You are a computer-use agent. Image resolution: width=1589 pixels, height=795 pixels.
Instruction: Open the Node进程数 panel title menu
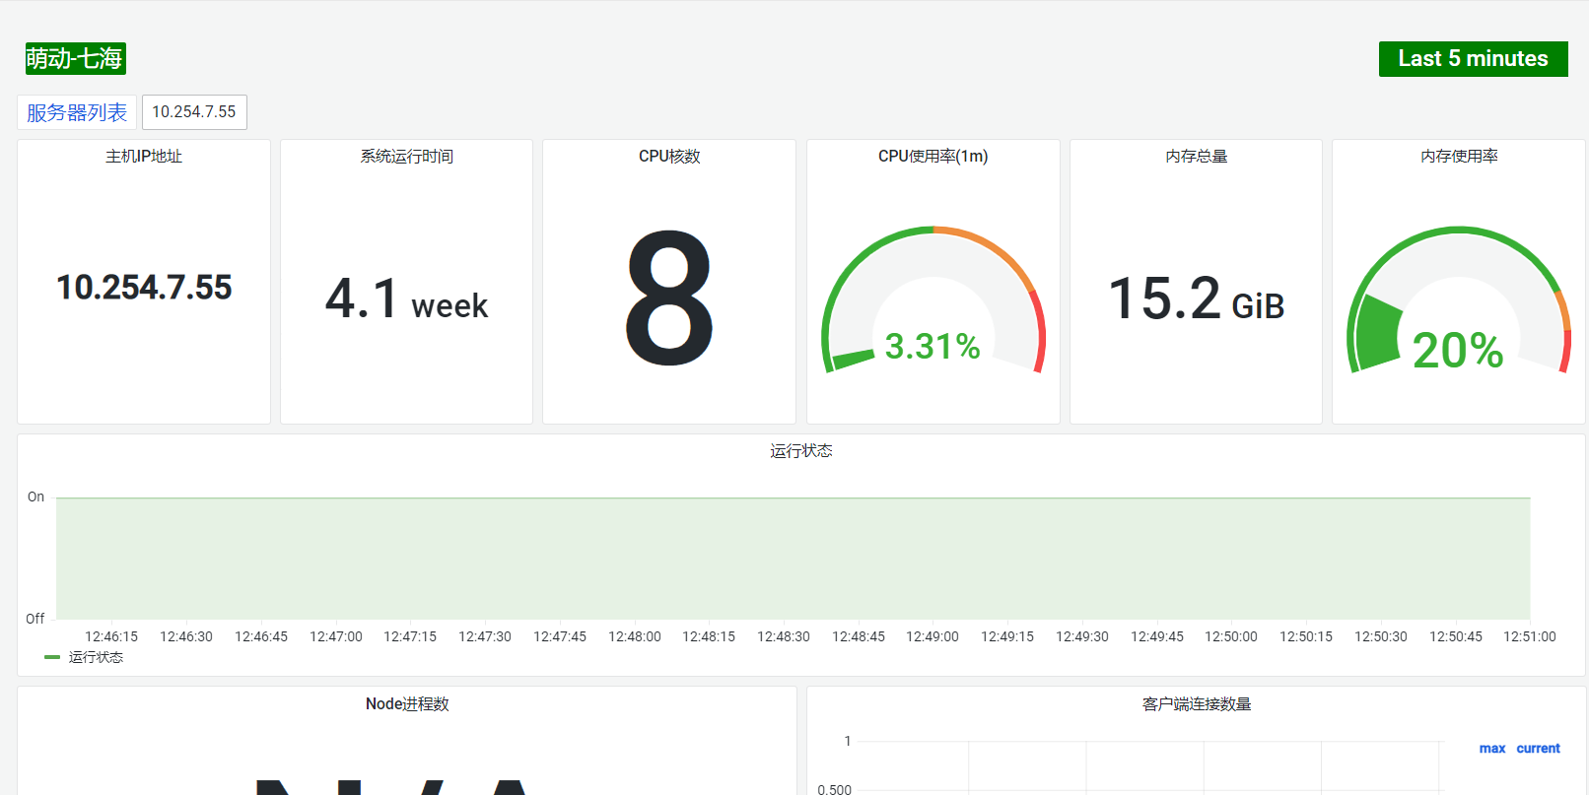coord(407,704)
